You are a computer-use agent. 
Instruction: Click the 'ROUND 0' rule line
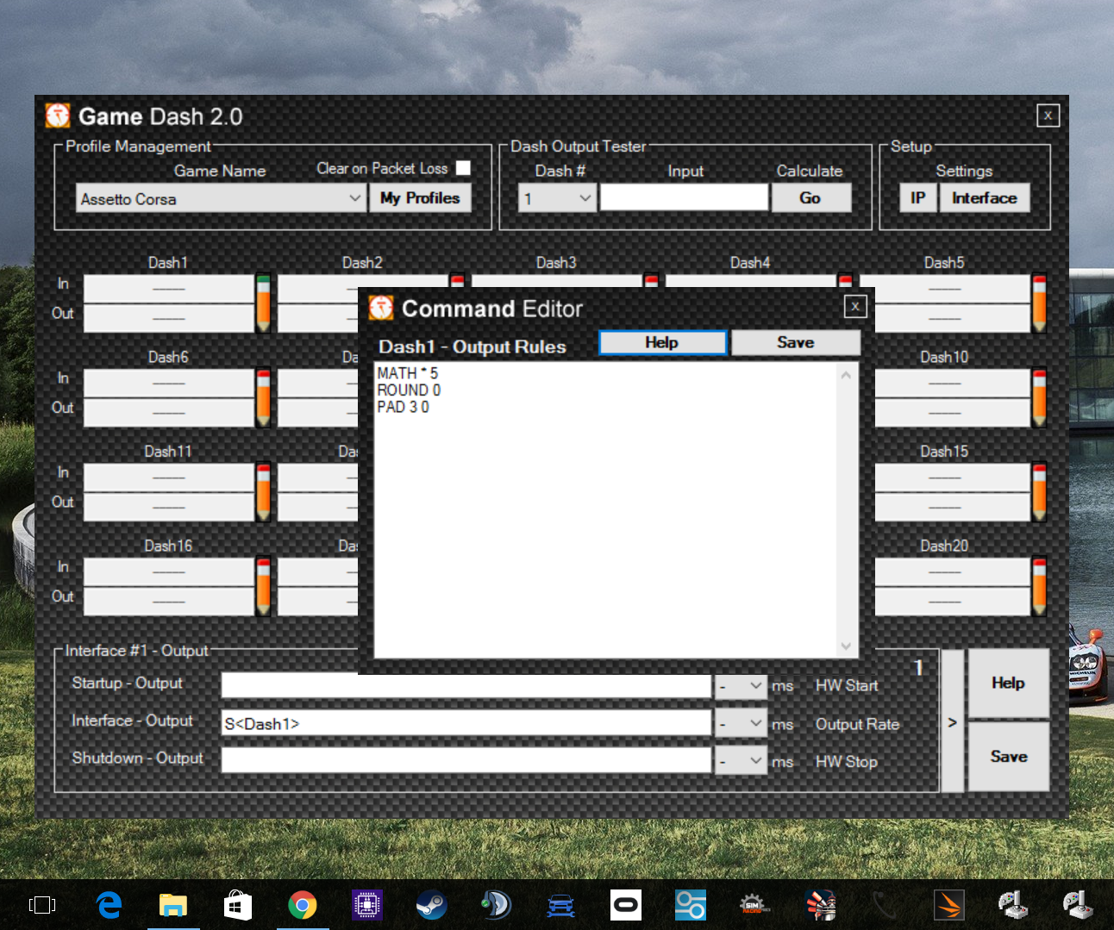click(409, 390)
